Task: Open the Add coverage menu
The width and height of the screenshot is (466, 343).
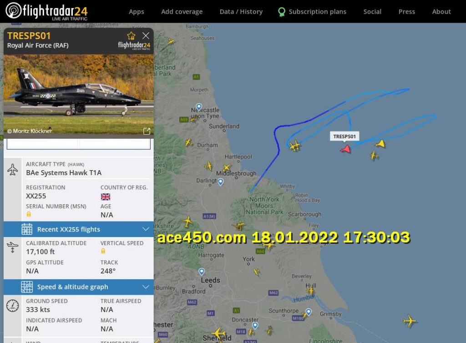Action: pyautogui.click(x=182, y=11)
